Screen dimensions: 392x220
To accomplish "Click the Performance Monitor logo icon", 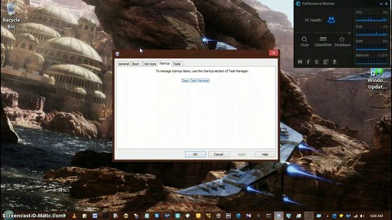I will click(298, 4).
